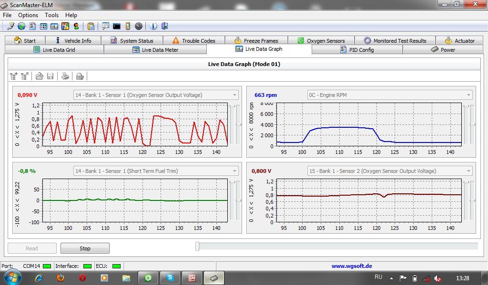This screenshot has width=488, height=285.
Task: Open the www.wgsoft.de link
Action: (352, 266)
